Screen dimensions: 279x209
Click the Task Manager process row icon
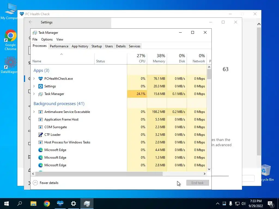[41, 94]
